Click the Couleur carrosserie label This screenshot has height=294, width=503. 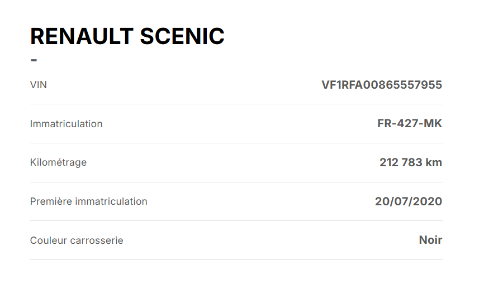click(77, 240)
